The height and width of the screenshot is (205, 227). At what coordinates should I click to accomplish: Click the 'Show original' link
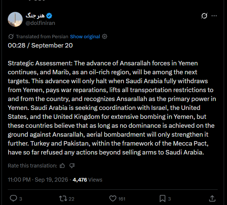tap(85, 36)
